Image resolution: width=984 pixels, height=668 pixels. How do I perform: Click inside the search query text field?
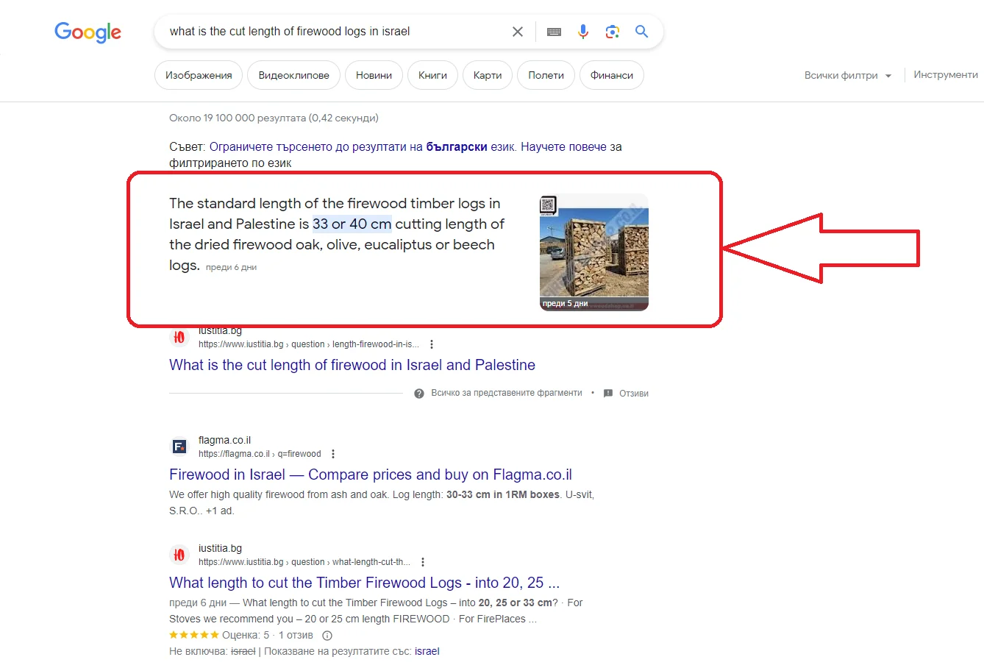pos(331,32)
